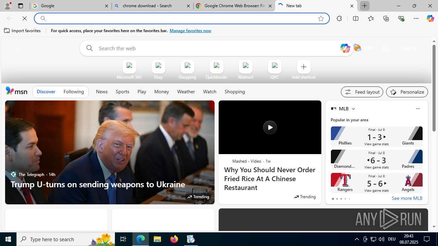This screenshot has height=246, width=438.
Task: Open the Play menu item
Action: click(142, 92)
